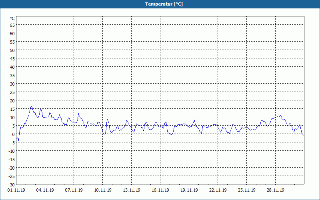Select the 55 axis label
The height and width of the screenshot is (200, 320).
pyautogui.click(x=12, y=42)
